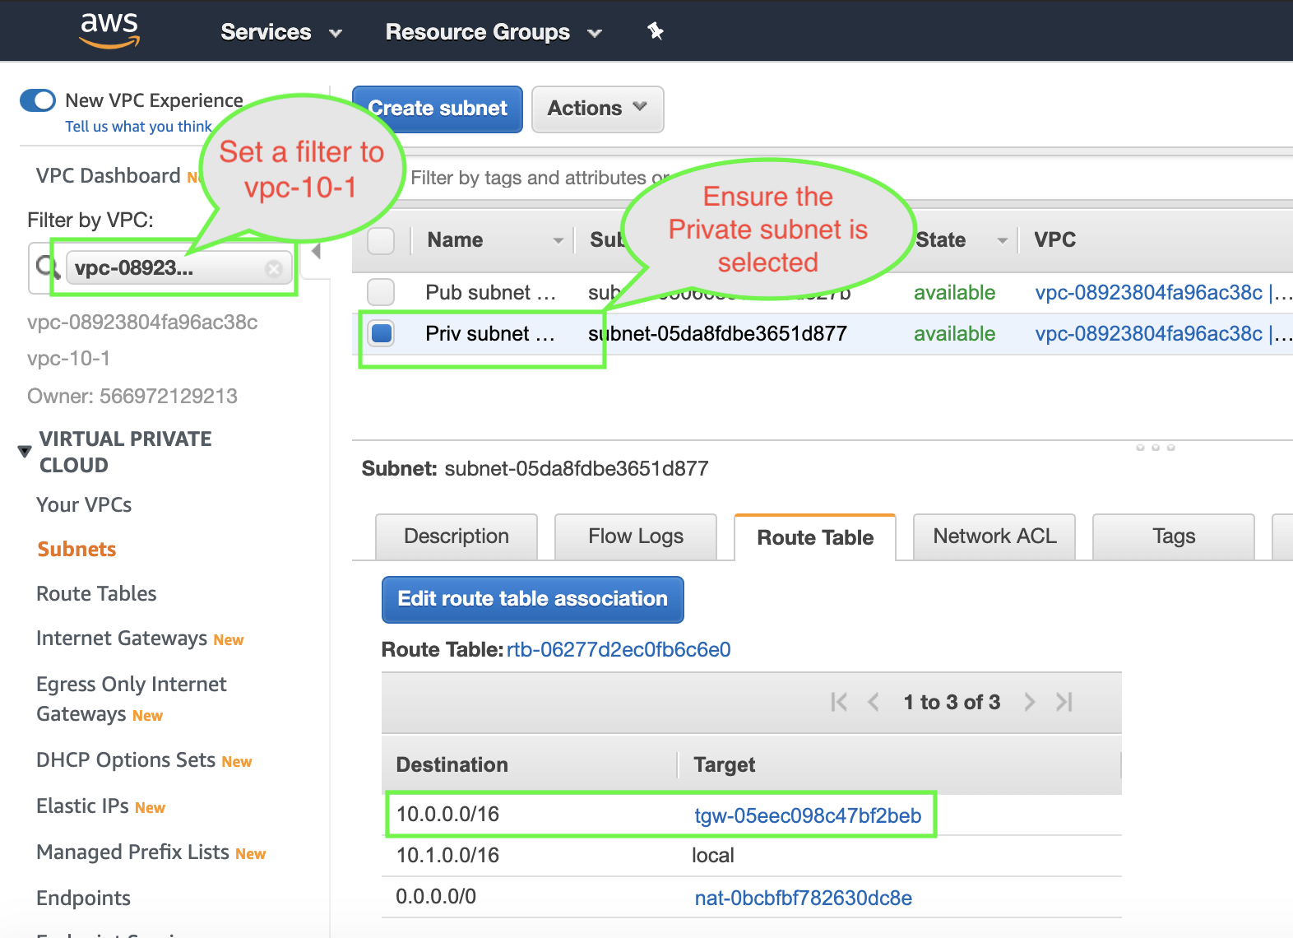Image resolution: width=1293 pixels, height=938 pixels.
Task: Open NAT gateway nat-0bcbfbf782630dc8e link
Action: coord(803,898)
